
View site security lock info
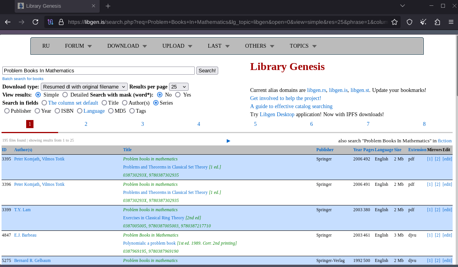[x=61, y=22]
